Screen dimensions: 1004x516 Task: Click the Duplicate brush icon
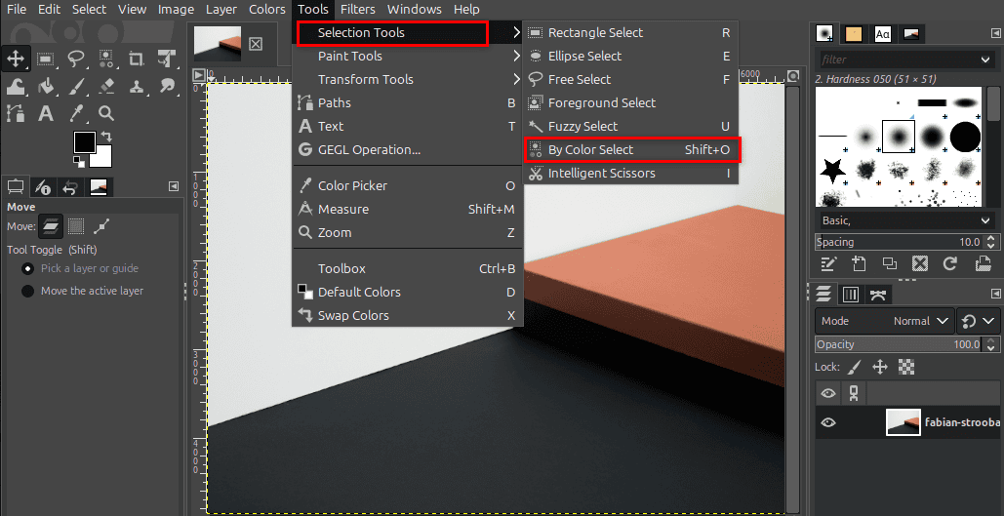tap(890, 263)
